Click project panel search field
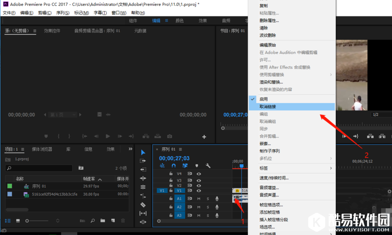Image resolution: width=392 pixels, height=235 pixels. pos(39,168)
